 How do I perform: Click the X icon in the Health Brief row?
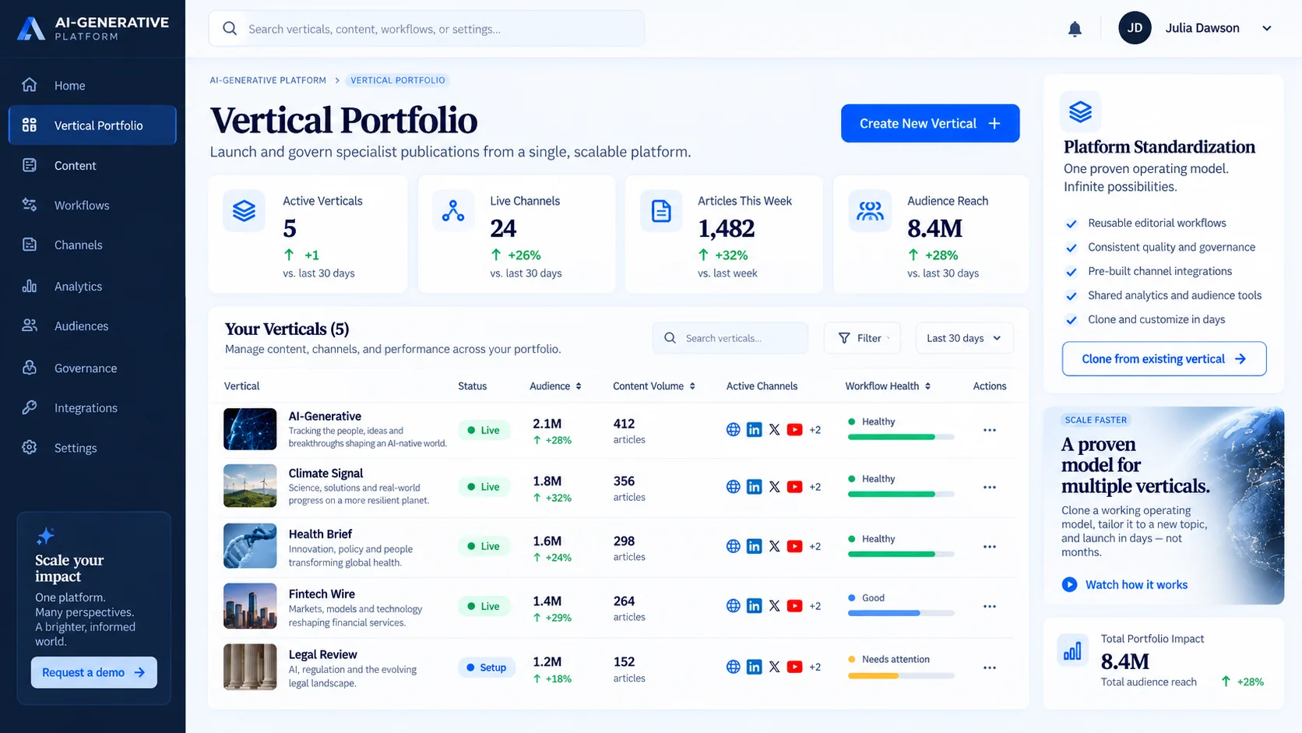774,546
